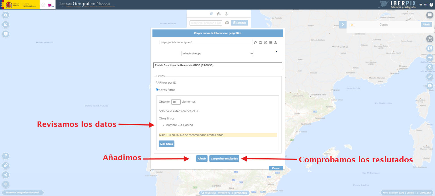The image size is (435, 196).
Task: Click the list icon beside URL field
Action: [x=271, y=42]
